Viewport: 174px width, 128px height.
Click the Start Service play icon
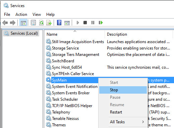[x=78, y=23]
